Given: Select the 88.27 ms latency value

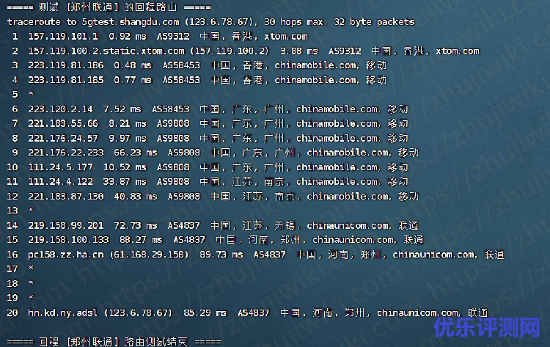Looking at the screenshot, I should coord(141,240).
